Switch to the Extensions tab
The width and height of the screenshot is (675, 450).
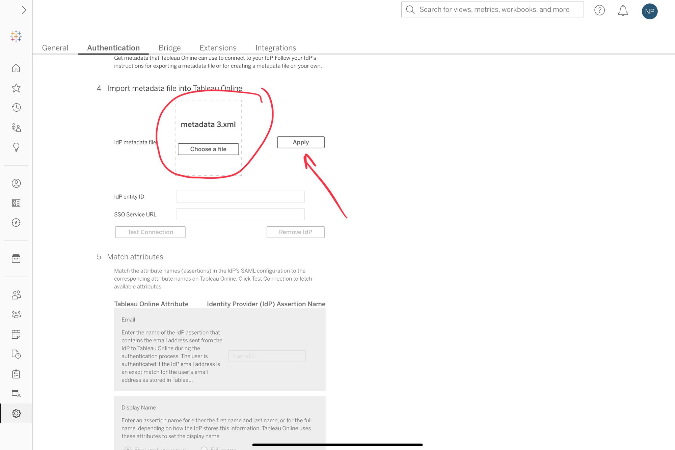point(218,48)
